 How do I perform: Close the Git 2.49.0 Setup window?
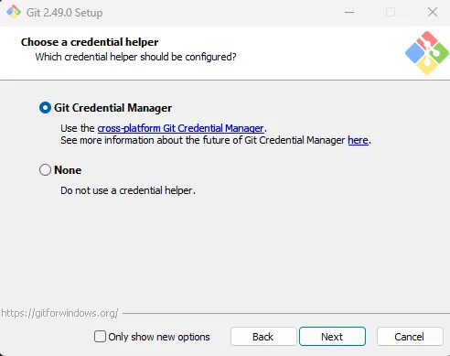point(433,13)
